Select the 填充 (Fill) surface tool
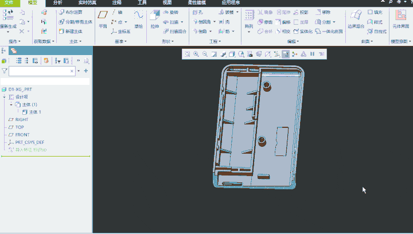The width and height of the screenshot is (413, 234). [375, 12]
